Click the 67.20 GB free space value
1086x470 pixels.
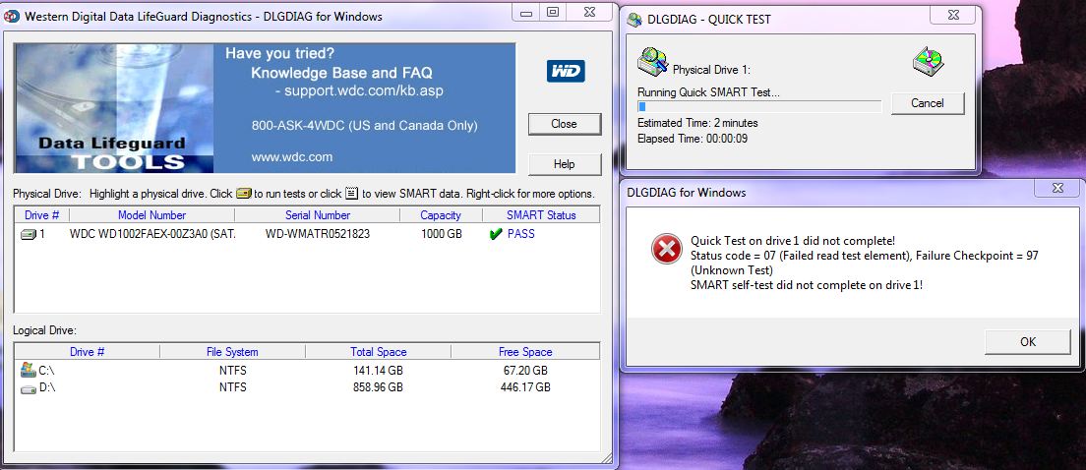[525, 371]
